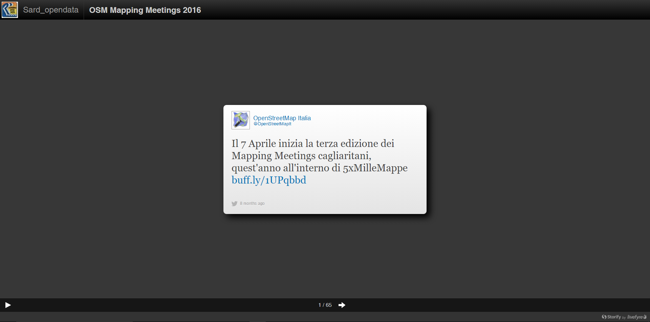The height and width of the screenshot is (322, 650).
Task: Click the Twitter bird icon in tweet
Action: (x=234, y=203)
